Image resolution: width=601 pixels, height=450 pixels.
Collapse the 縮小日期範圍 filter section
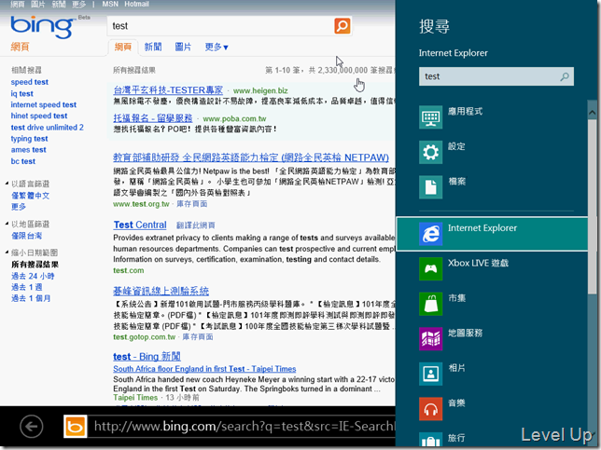(7, 252)
